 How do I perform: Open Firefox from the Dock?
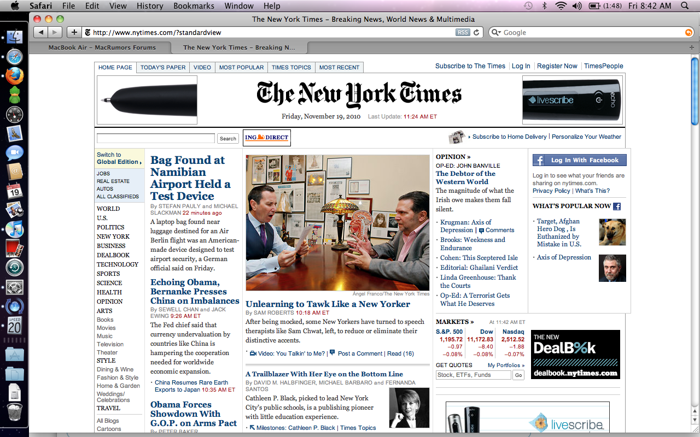pyautogui.click(x=15, y=75)
